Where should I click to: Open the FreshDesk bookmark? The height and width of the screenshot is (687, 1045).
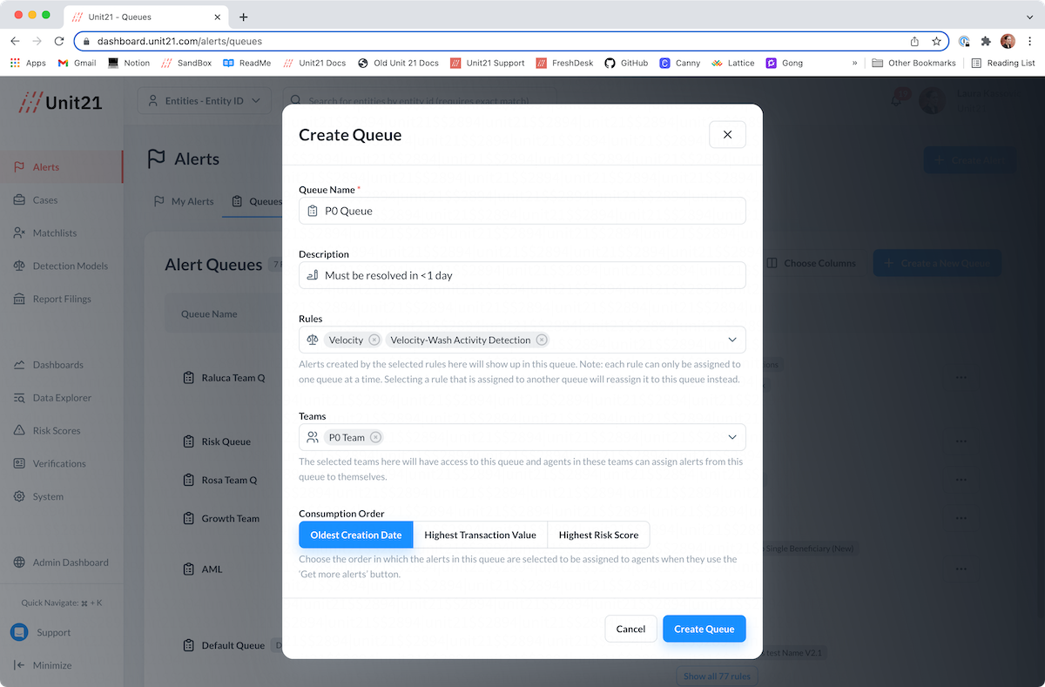coord(564,63)
